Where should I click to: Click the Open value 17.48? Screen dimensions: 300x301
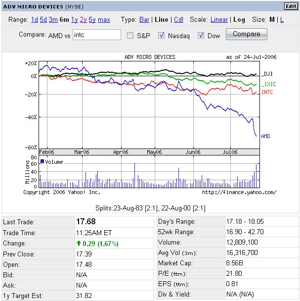84,264
